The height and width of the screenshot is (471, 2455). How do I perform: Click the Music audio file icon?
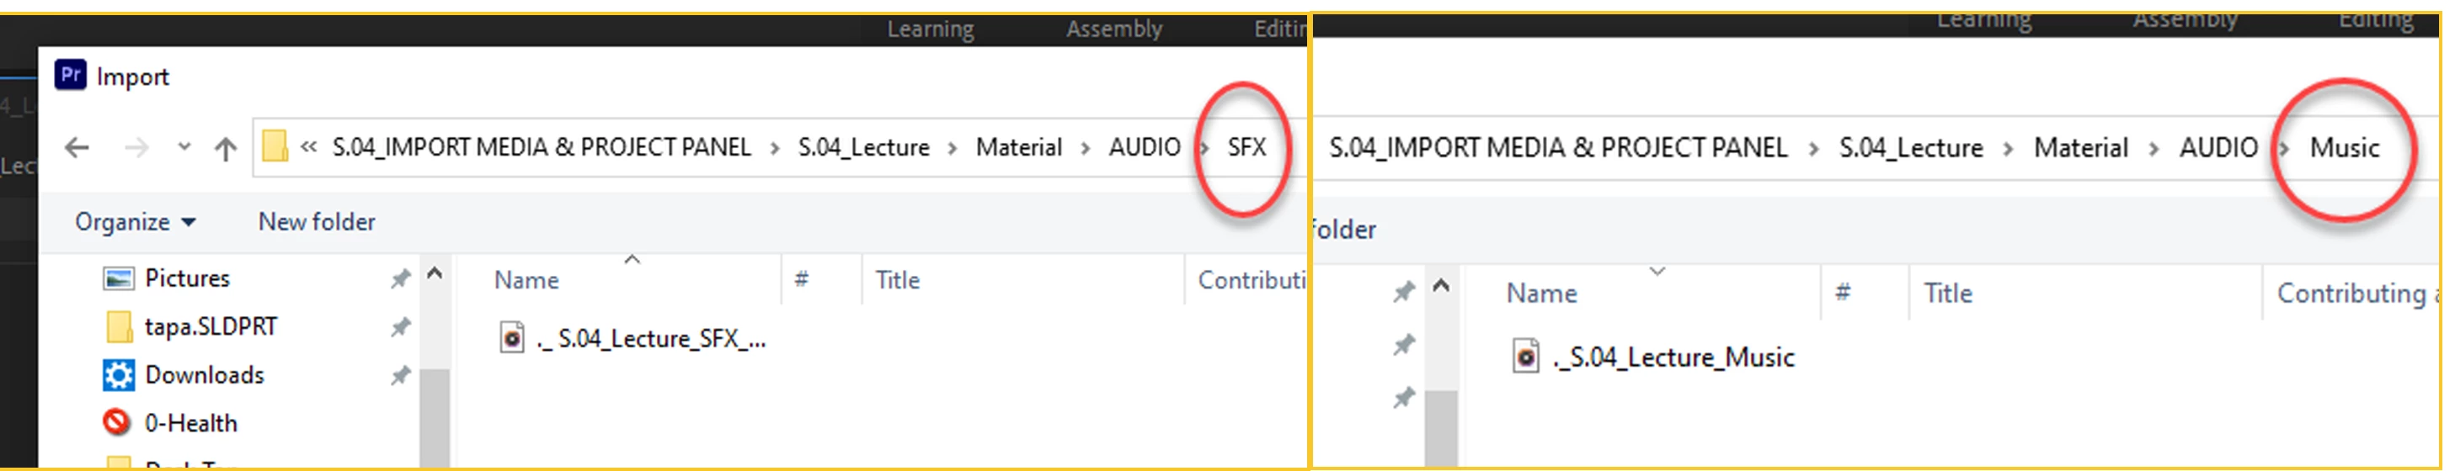coord(1525,356)
